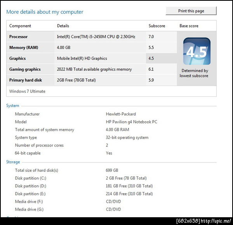This screenshot has width=233, height=225.
Task: Click the Windows 7 Ultimate text
Action: click(x=27, y=91)
